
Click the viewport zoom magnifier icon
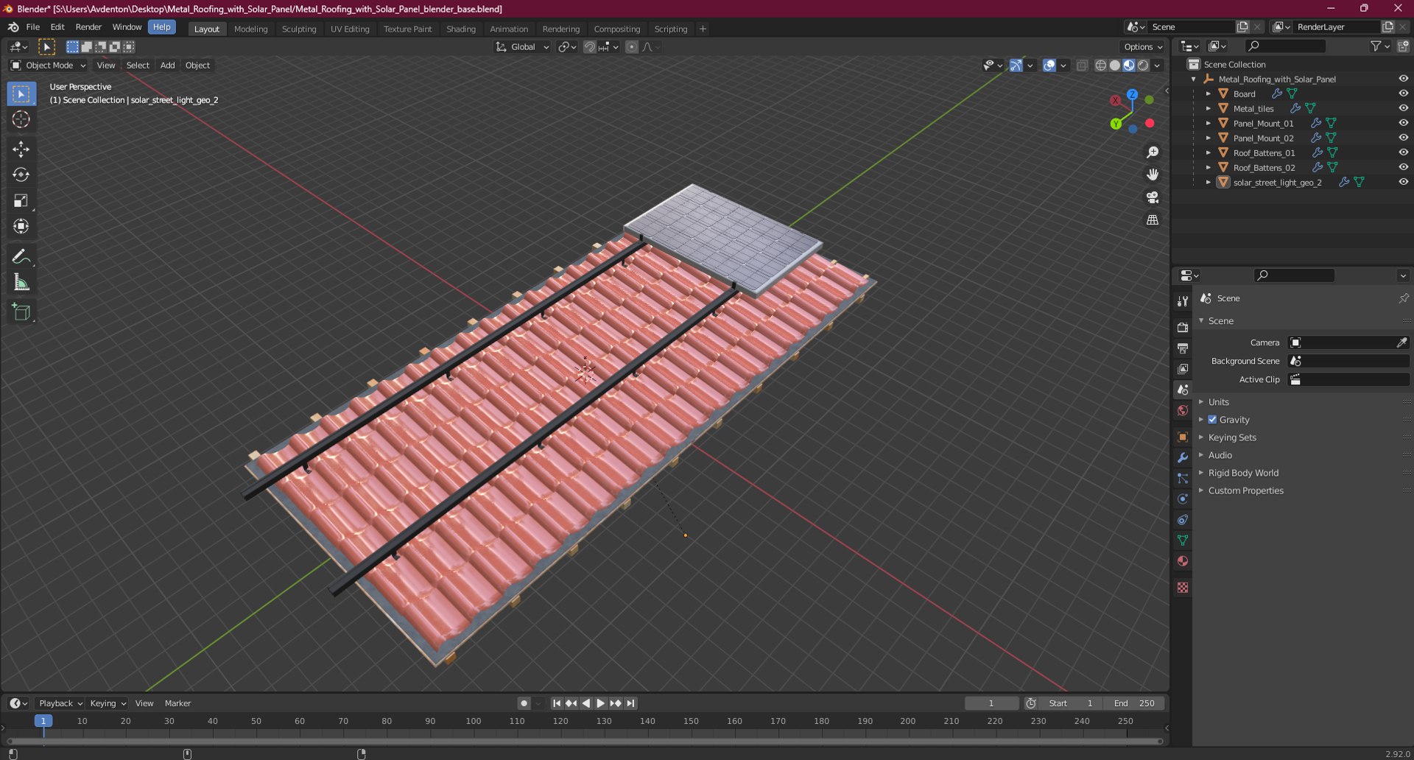coord(1153,152)
